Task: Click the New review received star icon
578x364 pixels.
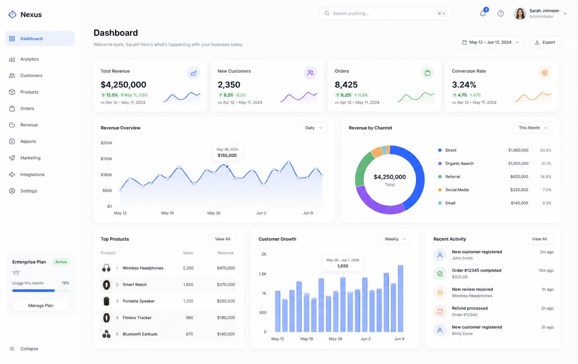Action: click(x=440, y=292)
